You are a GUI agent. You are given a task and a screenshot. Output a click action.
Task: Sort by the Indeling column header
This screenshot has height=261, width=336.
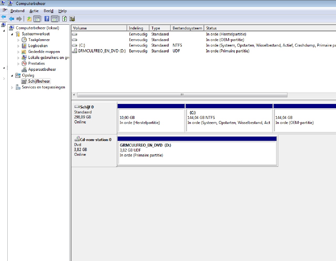138,28
